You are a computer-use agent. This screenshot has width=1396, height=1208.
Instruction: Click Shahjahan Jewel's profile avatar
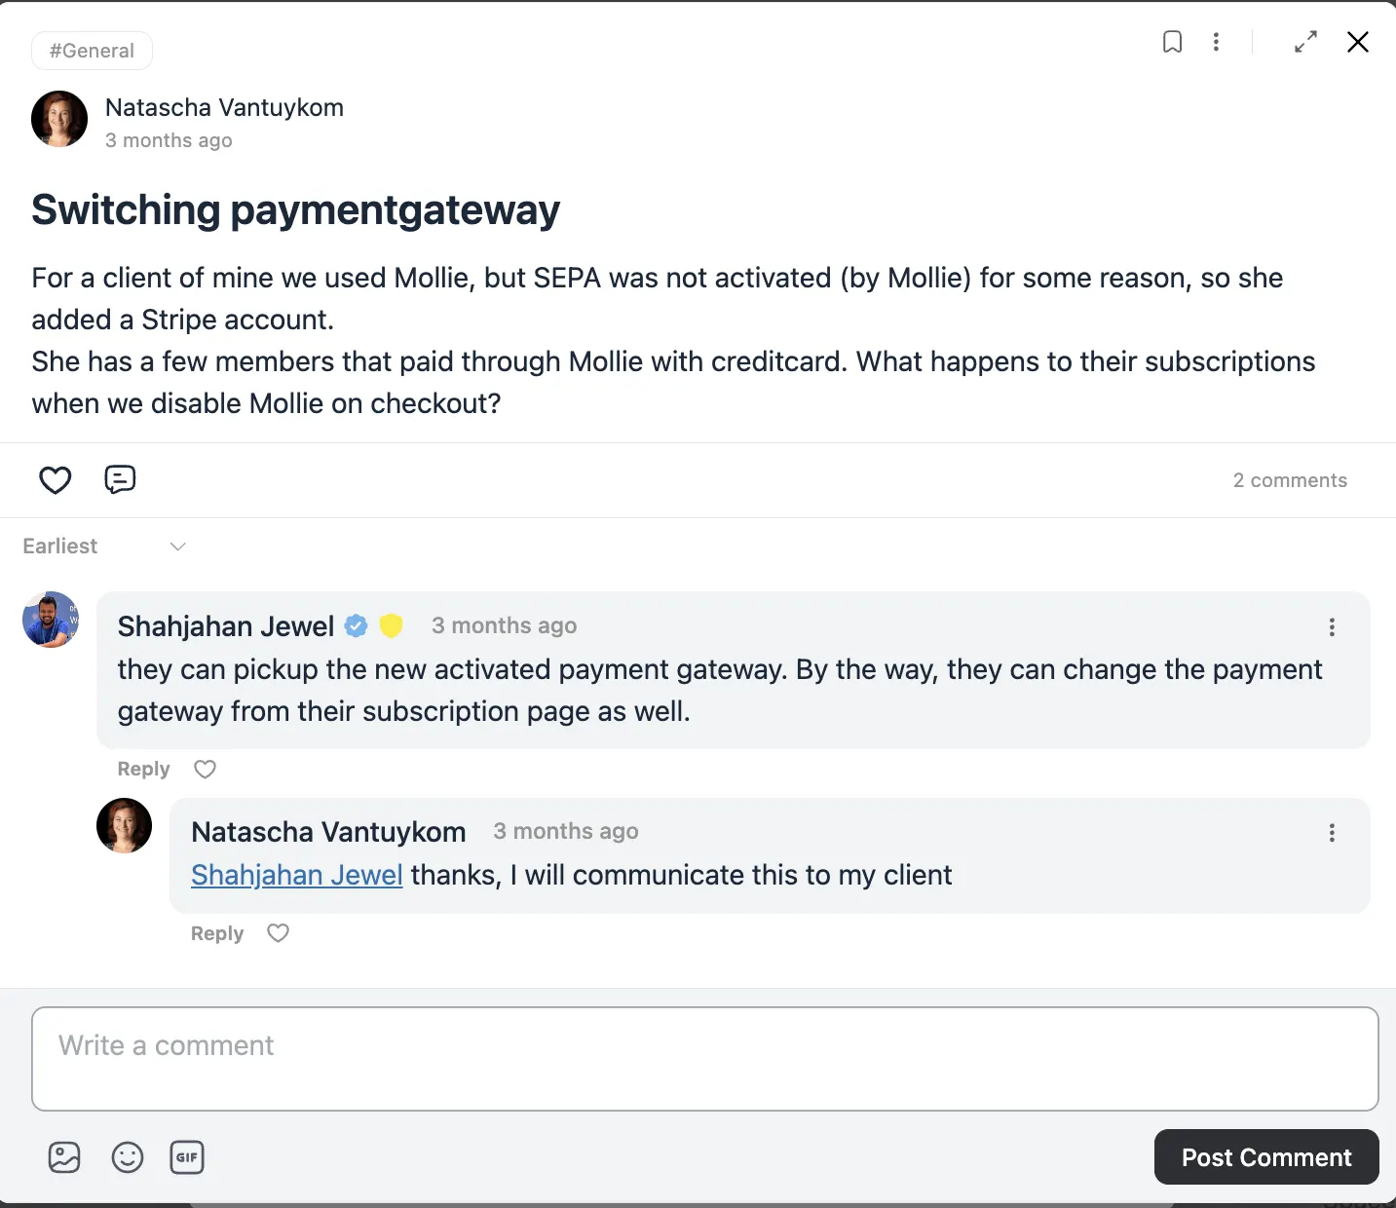(51, 620)
